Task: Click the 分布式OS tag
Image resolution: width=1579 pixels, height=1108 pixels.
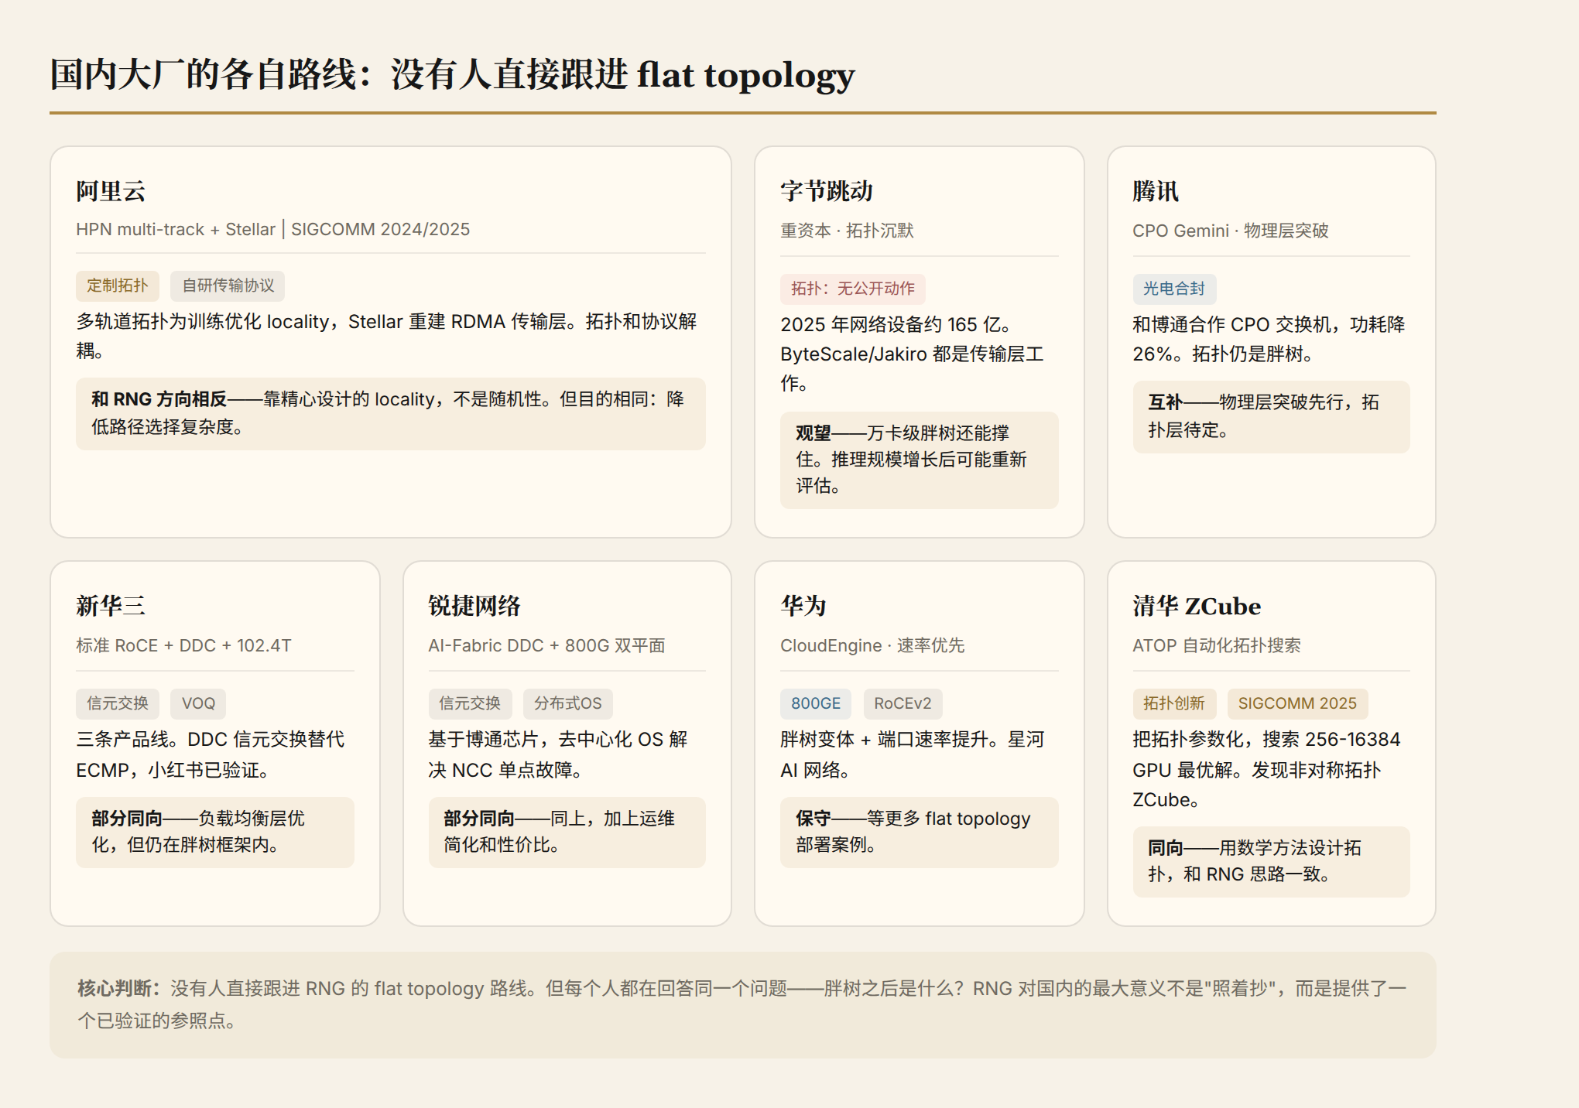Action: 567,703
